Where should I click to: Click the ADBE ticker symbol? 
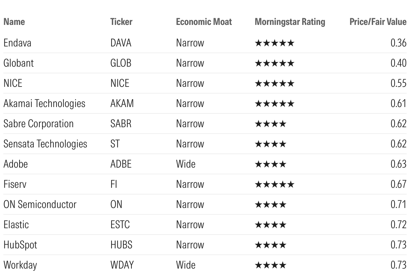pyautogui.click(x=121, y=164)
